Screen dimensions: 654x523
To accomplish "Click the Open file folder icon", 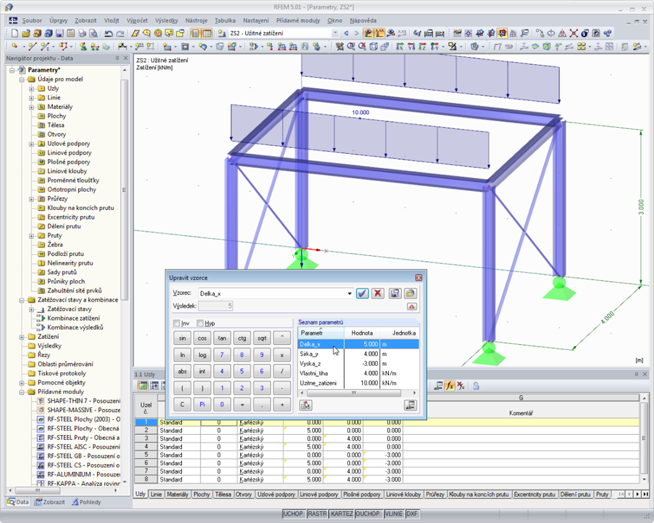I will click(26, 33).
